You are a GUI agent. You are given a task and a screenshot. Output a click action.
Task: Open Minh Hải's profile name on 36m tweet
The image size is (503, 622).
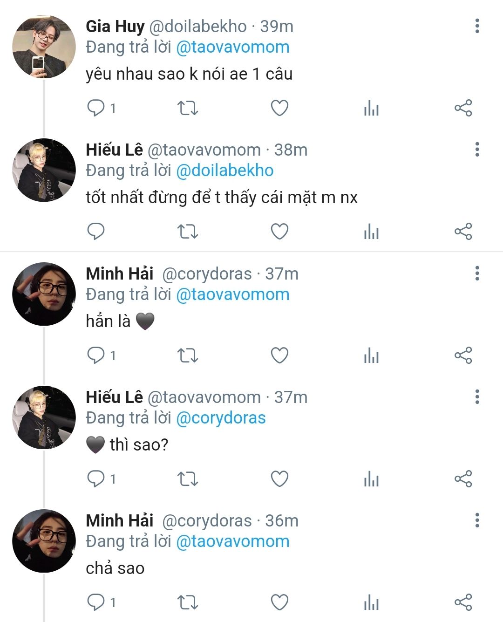tap(120, 520)
